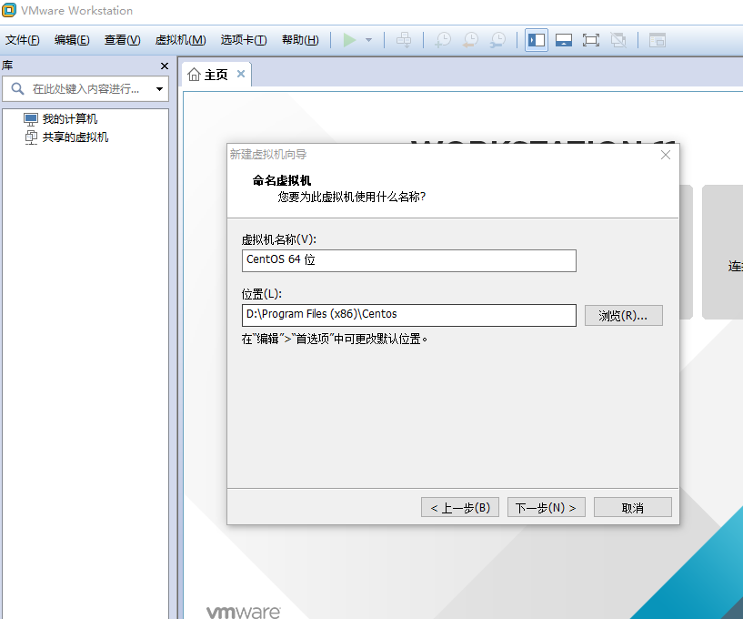Click the text 您要为此虚拟机使用什么名称?
Image resolution: width=743 pixels, height=619 pixels.
352,197
